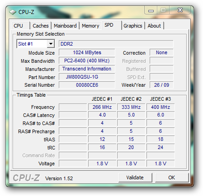This screenshot has width=203, height=196.
Task: Click the JEDEC #3 frequency 400 MHz cell
Action: click(161, 107)
